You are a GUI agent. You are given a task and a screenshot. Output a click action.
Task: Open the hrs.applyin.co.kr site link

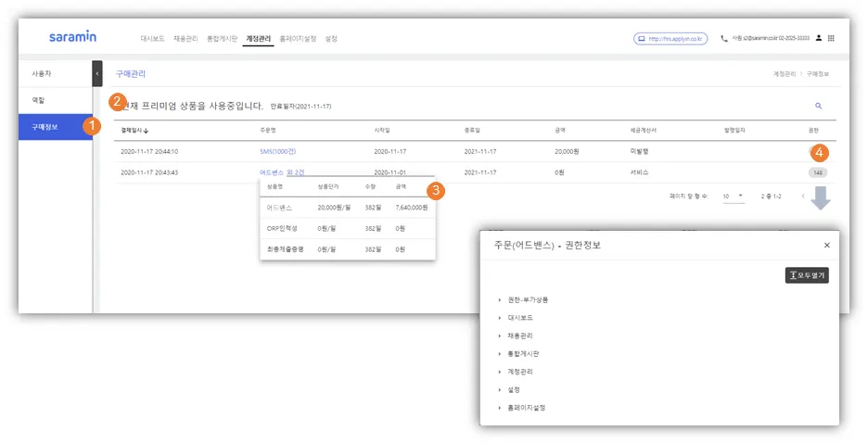pyautogui.click(x=670, y=39)
